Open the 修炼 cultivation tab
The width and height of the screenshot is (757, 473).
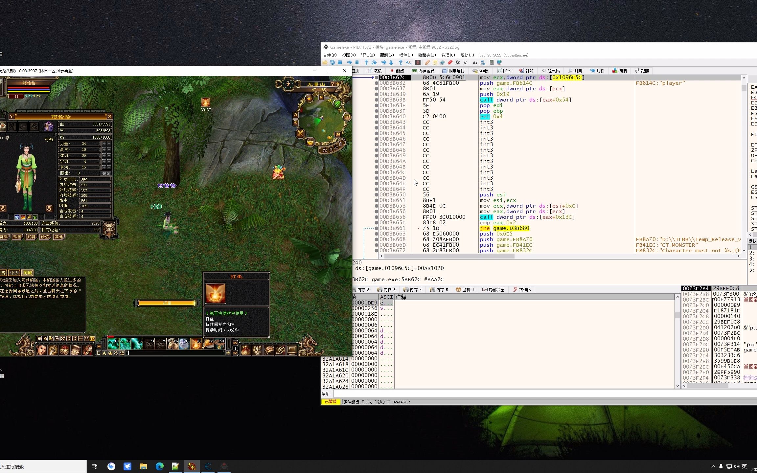tap(45, 237)
